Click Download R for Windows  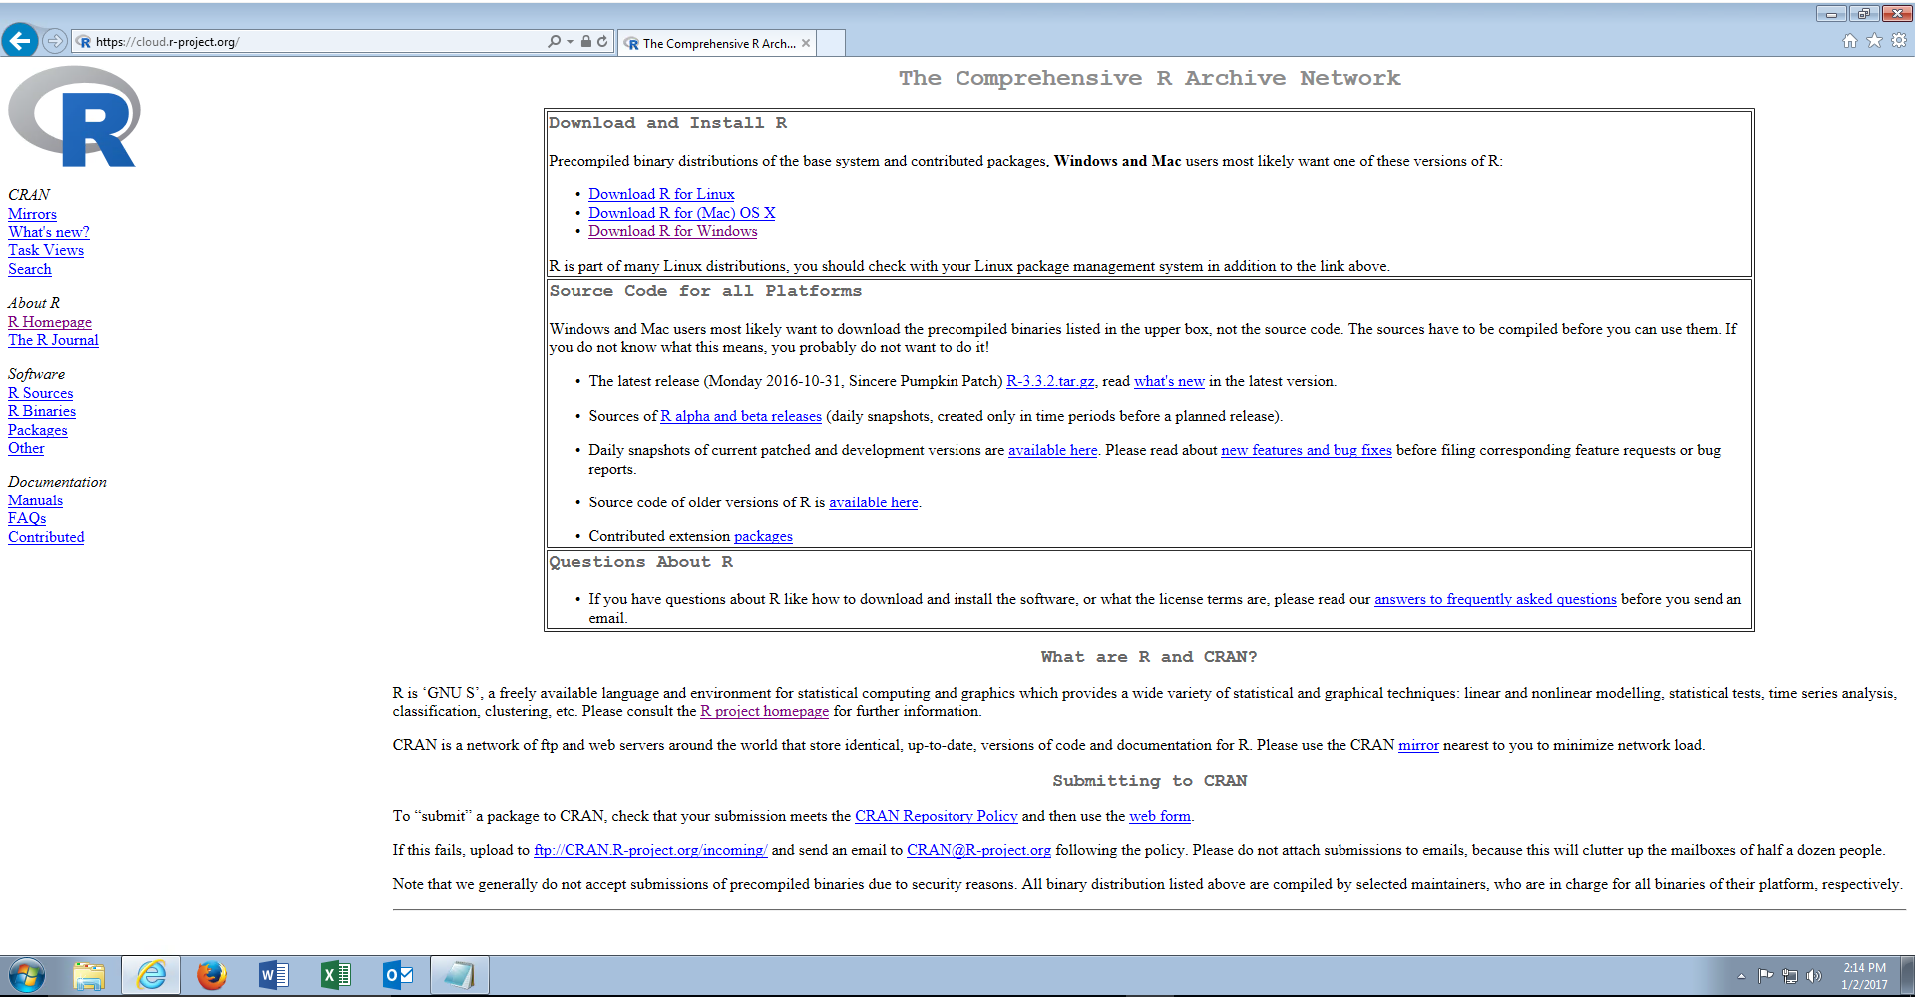[x=673, y=231]
